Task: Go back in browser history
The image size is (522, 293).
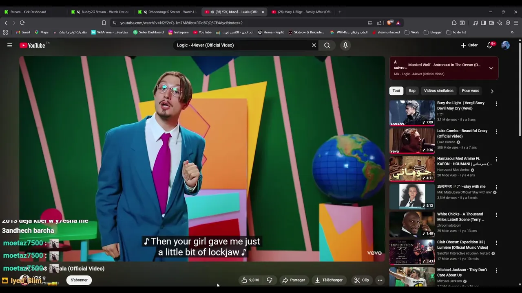Action: (x=6, y=23)
